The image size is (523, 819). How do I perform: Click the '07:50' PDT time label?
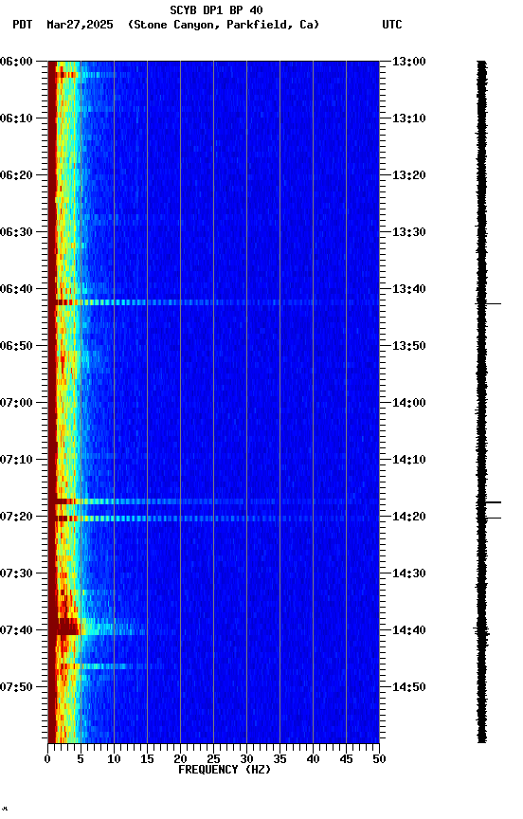[x=16, y=687]
